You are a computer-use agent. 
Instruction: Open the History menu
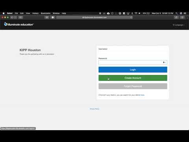click(35, 13)
